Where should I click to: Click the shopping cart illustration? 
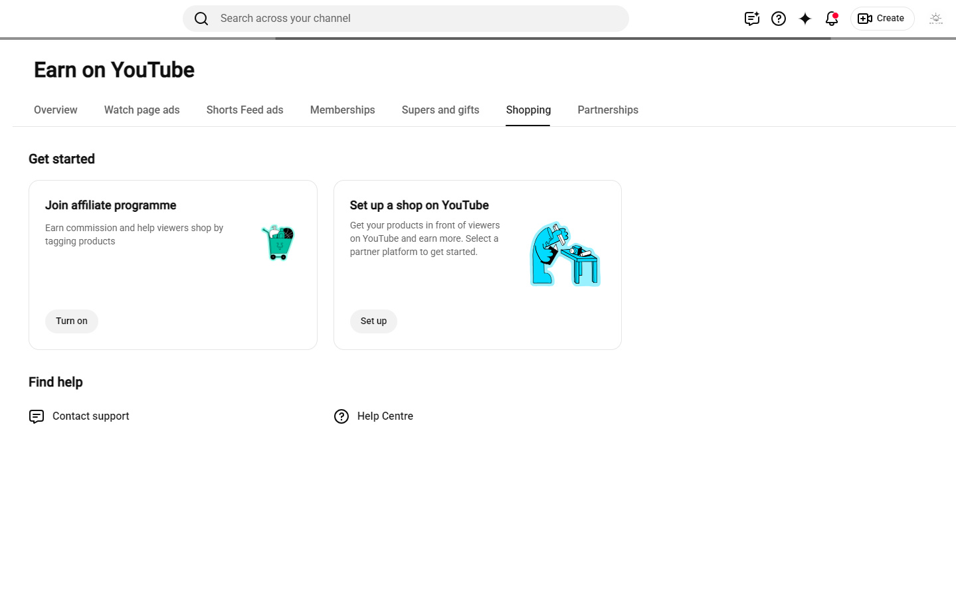[278, 242]
